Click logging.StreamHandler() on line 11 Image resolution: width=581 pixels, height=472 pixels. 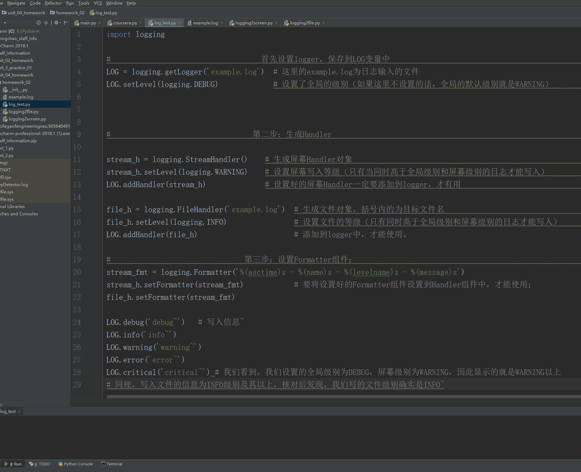coord(200,160)
